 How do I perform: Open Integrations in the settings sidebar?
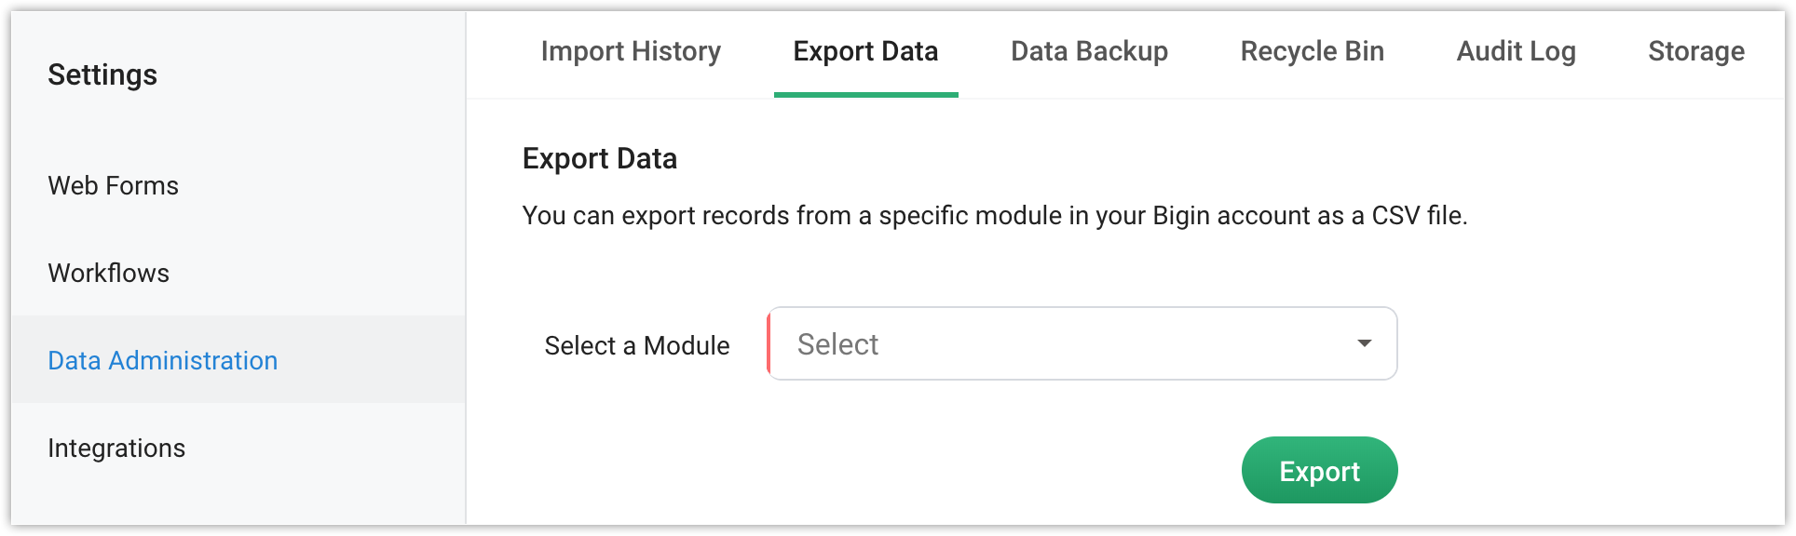116,448
